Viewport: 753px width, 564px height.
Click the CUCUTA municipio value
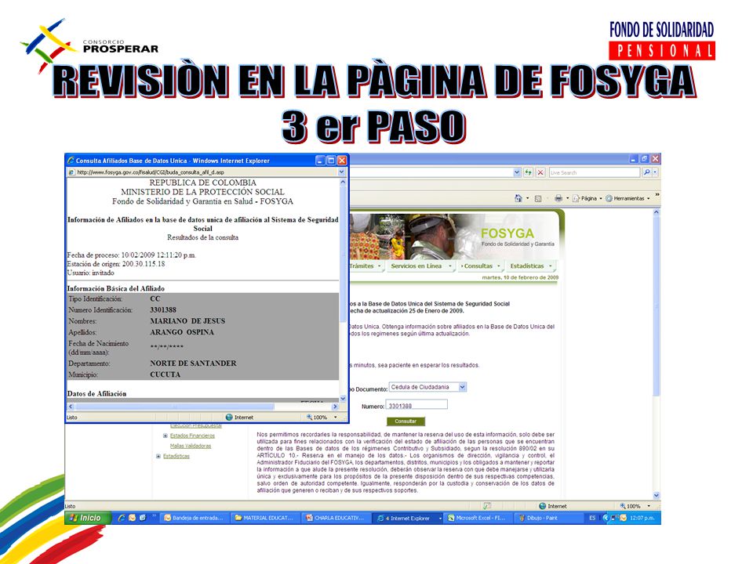click(166, 374)
